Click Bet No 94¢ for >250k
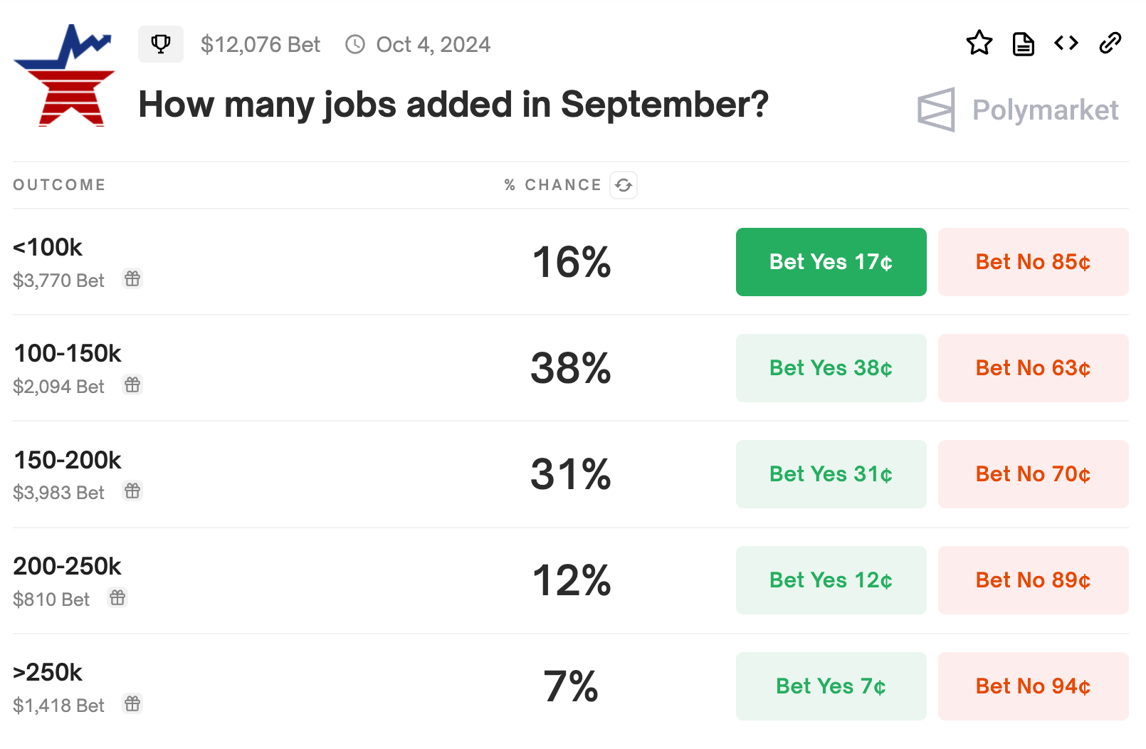 tap(1033, 686)
